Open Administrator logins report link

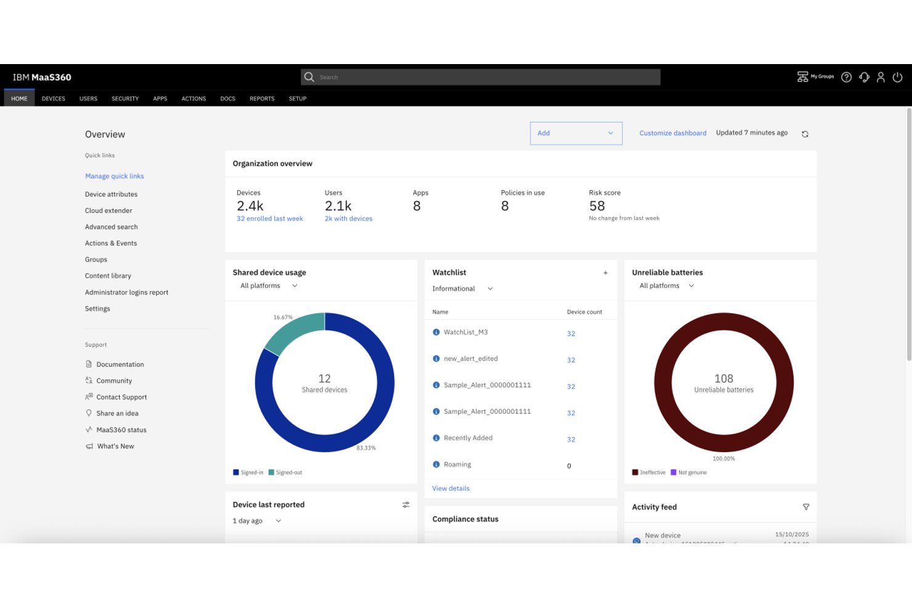[127, 293]
